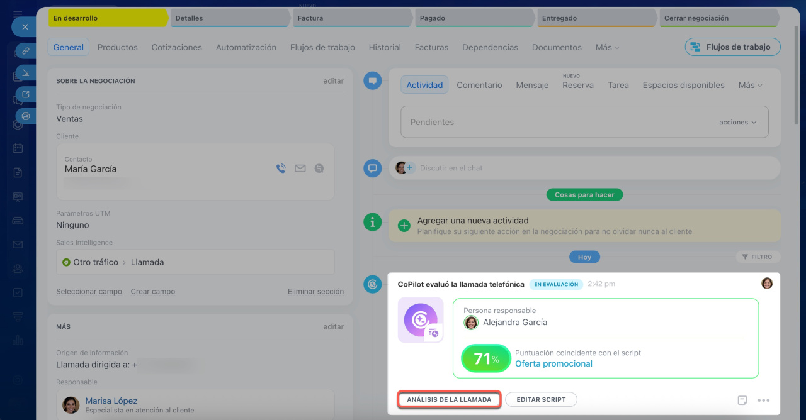The width and height of the screenshot is (806, 420).
Task: Click the Editar script button
Action: click(541, 399)
